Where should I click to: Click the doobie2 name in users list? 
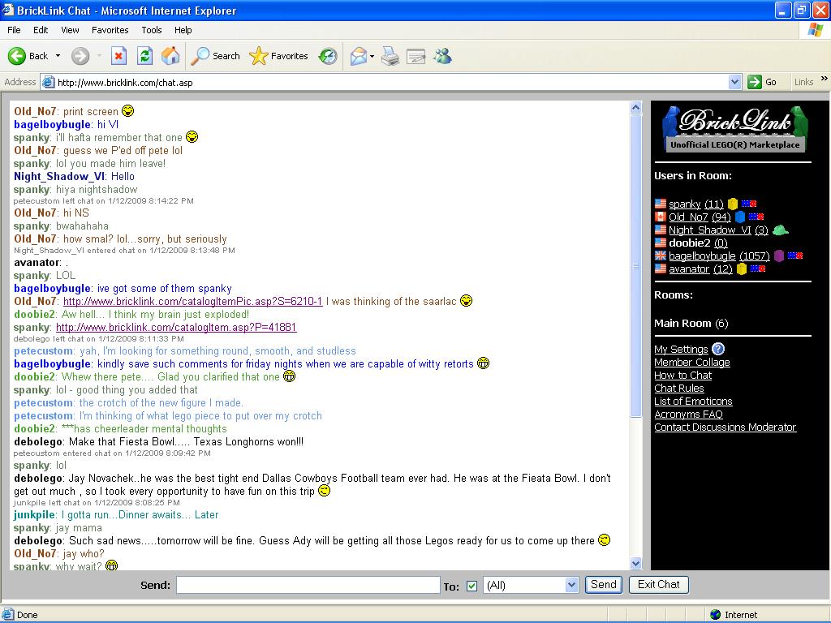(690, 243)
